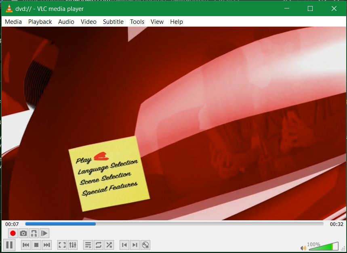This screenshot has height=253, width=347.
Task: Toggle random shuffle playback
Action: (109, 245)
